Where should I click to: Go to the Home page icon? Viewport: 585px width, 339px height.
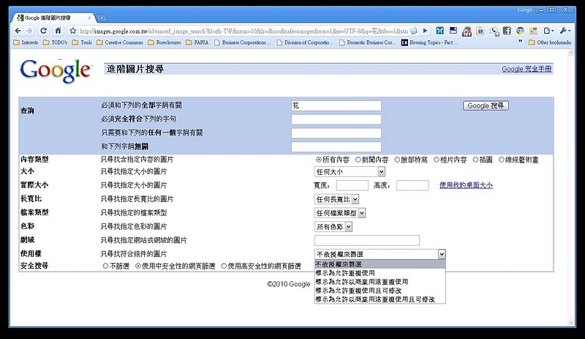58,31
